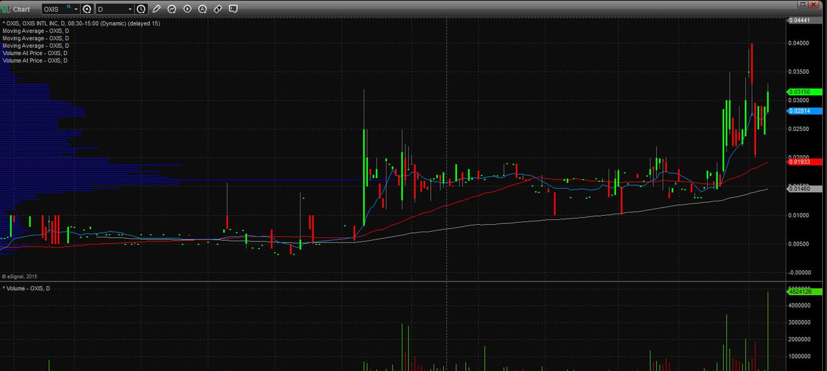Select the pencil drawing tool

coord(156,10)
